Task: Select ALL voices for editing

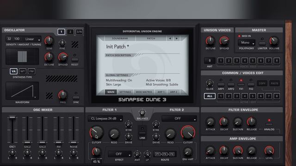Action: pyautogui.click(x=210, y=96)
